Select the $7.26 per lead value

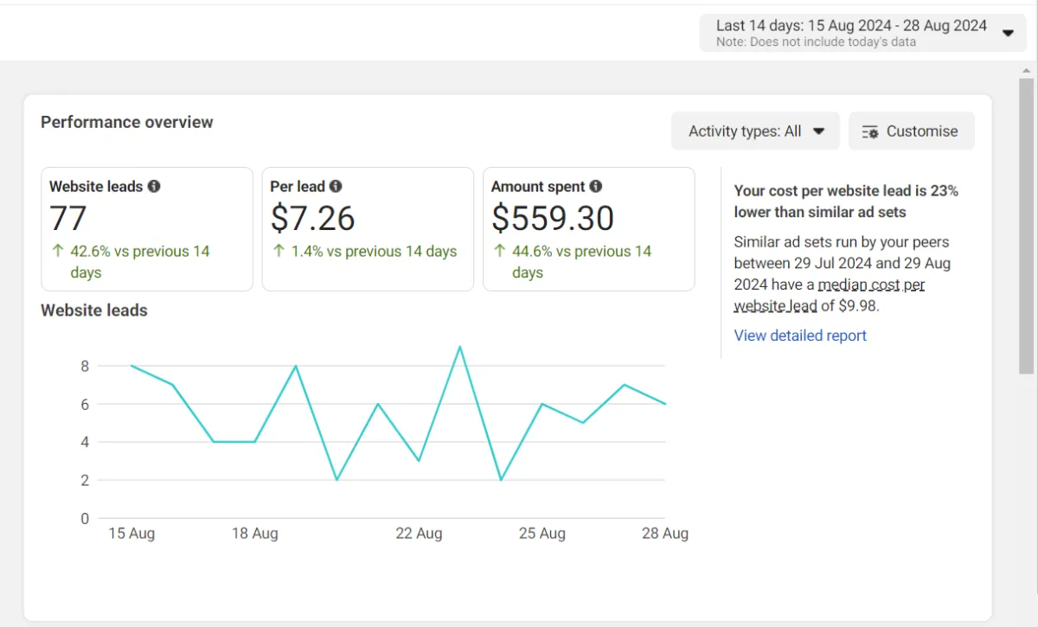pyautogui.click(x=312, y=219)
